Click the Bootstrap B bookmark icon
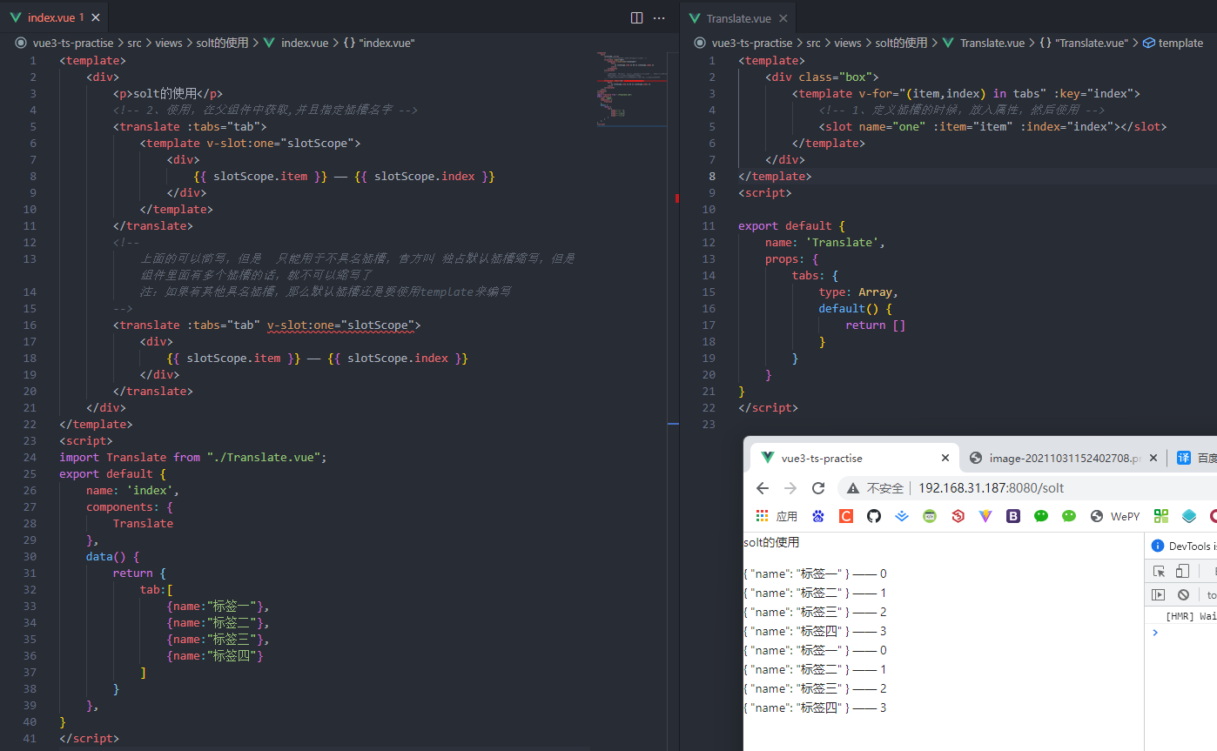 [1013, 516]
